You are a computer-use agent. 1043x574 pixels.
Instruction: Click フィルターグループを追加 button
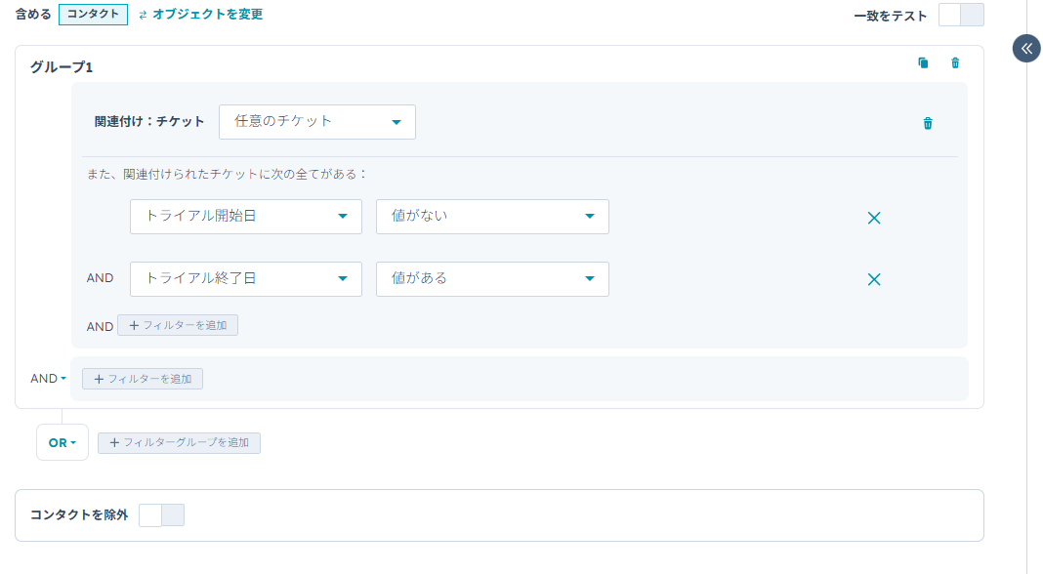coord(179,442)
